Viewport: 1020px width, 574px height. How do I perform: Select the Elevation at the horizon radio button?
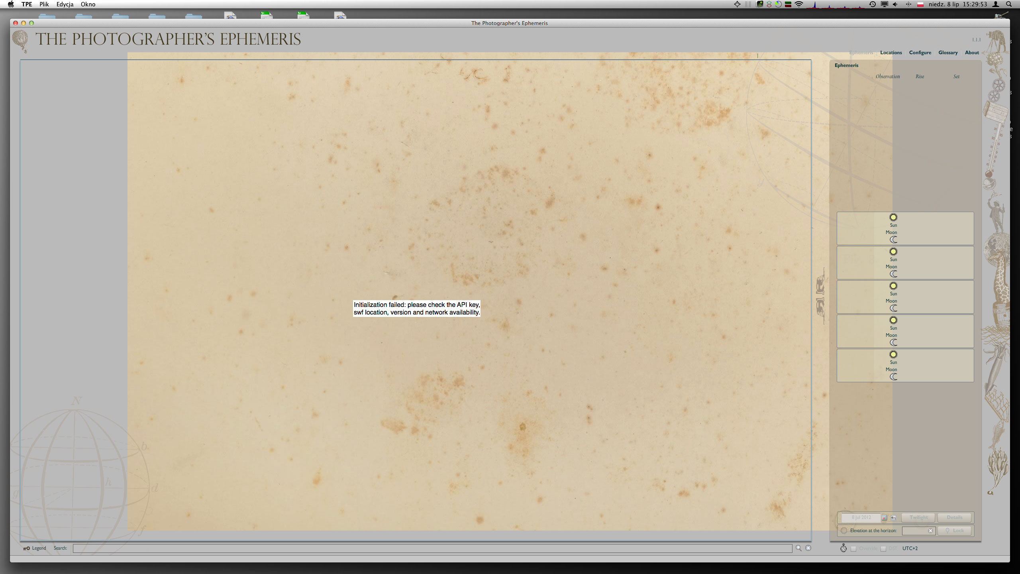click(844, 531)
